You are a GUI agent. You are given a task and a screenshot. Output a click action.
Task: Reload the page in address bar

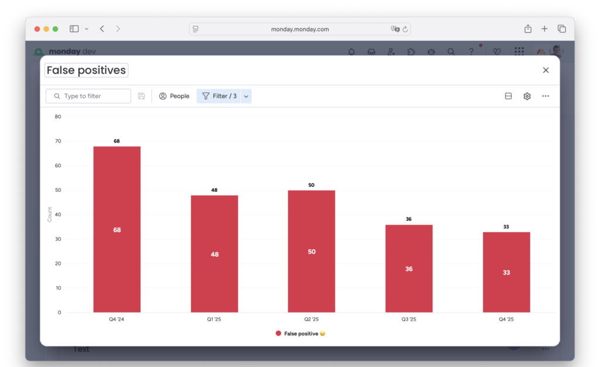405,29
